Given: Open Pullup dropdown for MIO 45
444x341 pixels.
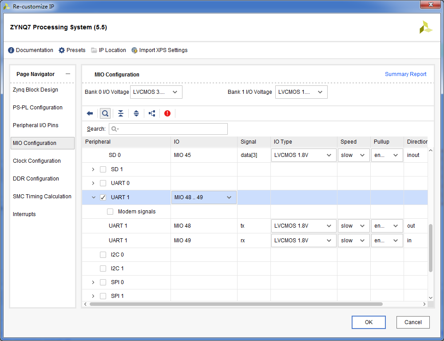Looking at the screenshot, I should coord(387,155).
